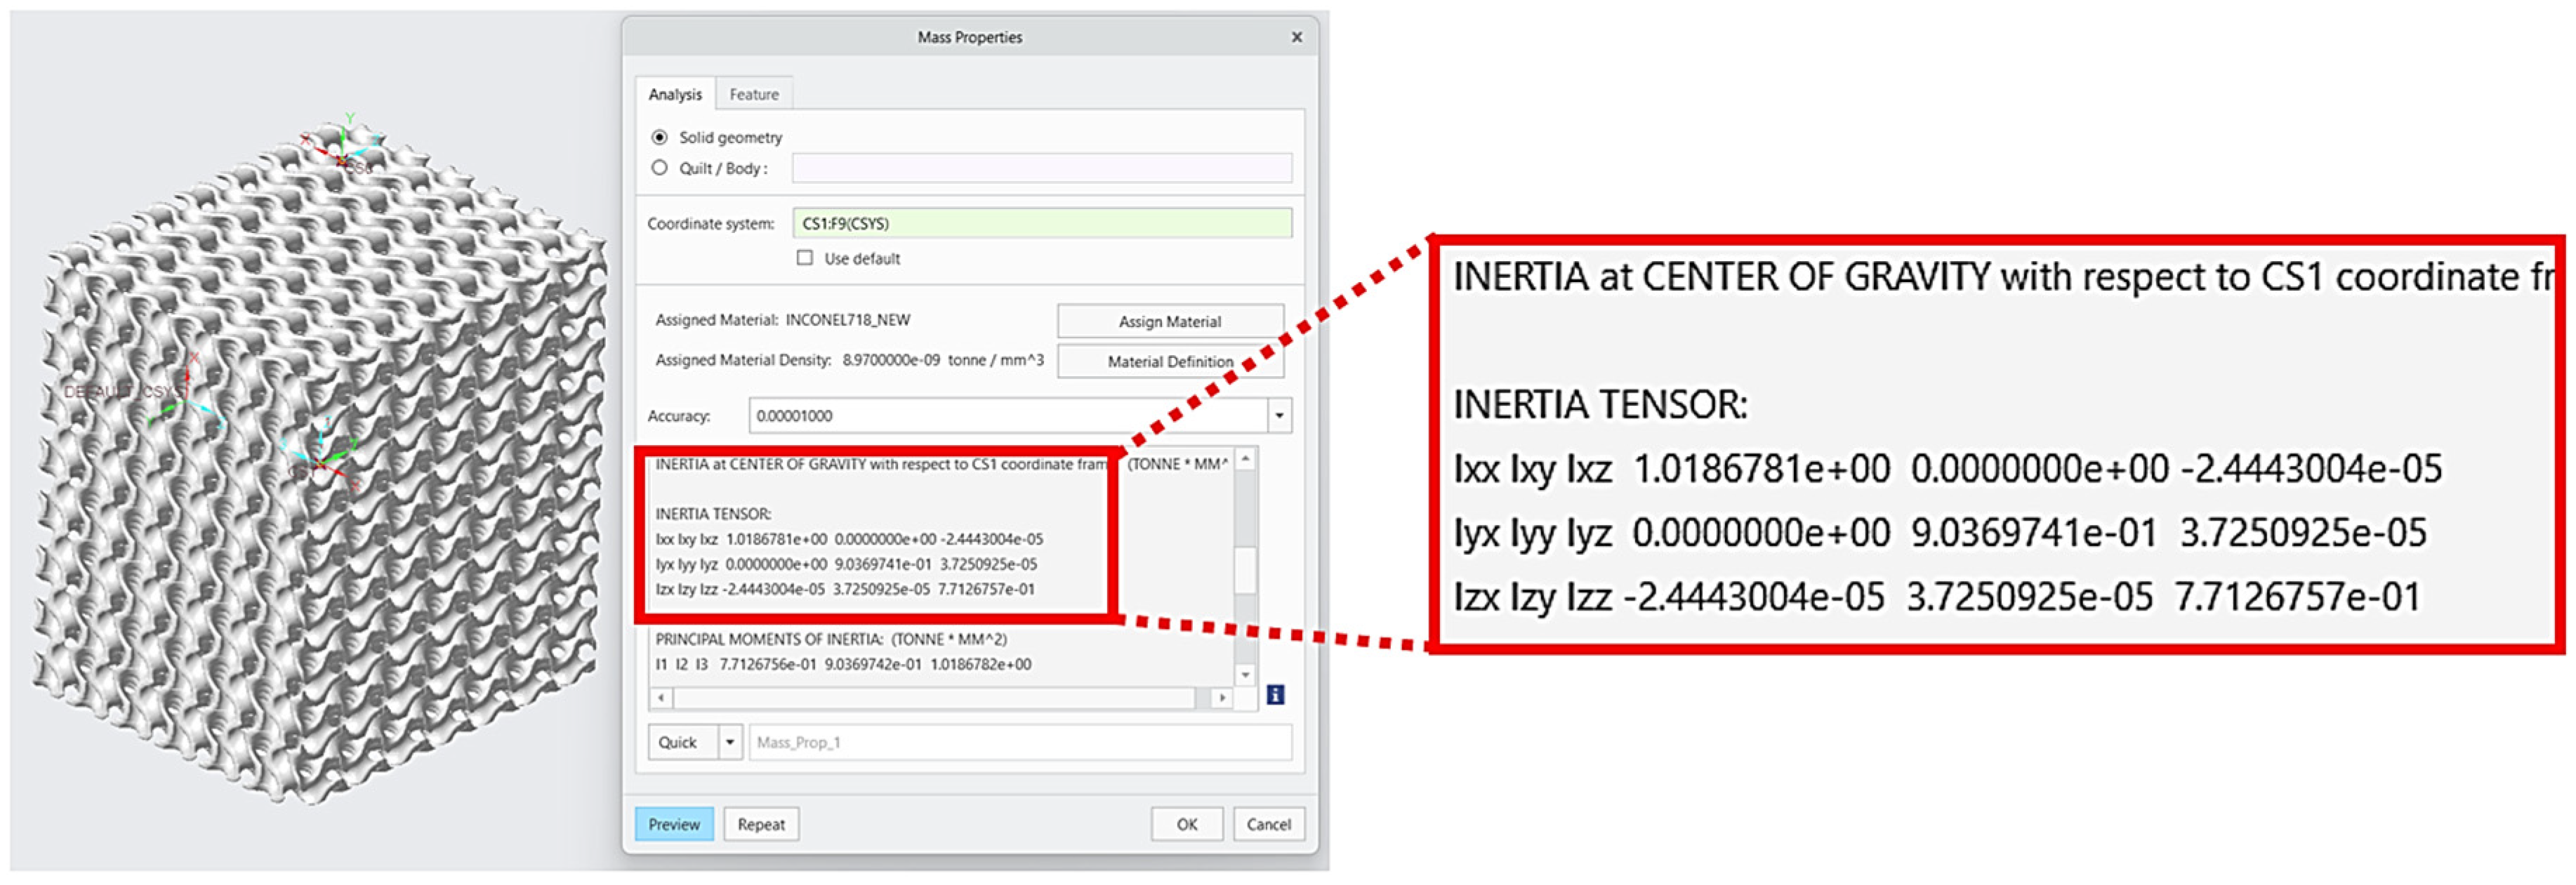
Task: Open the Accuracy dropdown arrow
Action: [1279, 415]
